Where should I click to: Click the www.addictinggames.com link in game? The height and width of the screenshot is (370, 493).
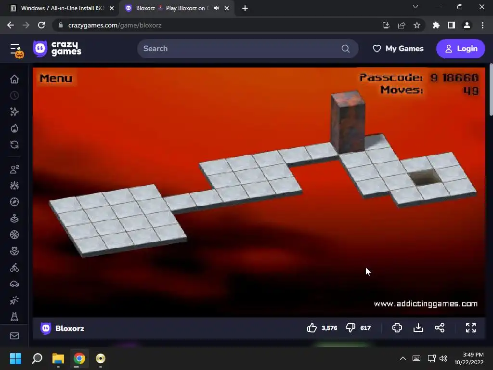[426, 304]
